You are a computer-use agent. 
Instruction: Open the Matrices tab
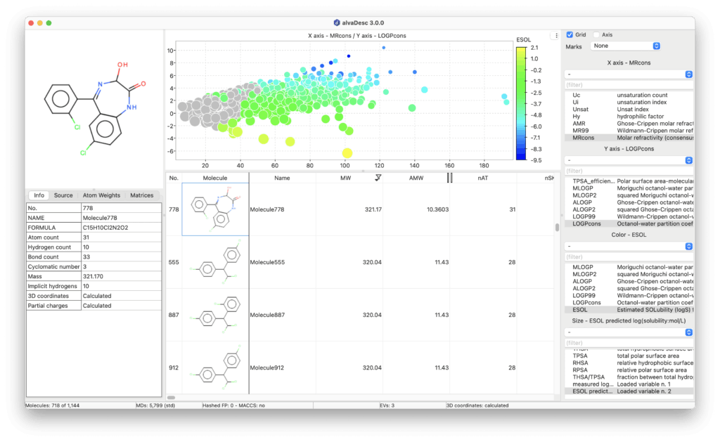pos(142,195)
